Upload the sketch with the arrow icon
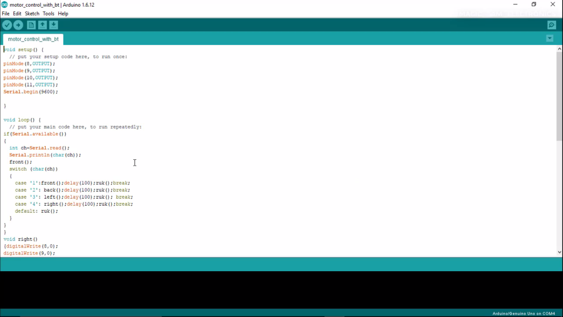 click(18, 25)
